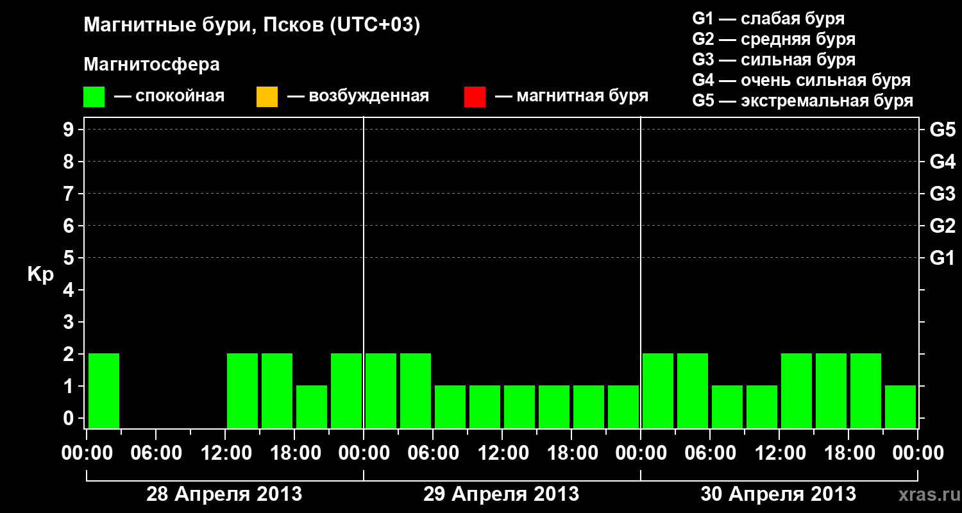Click the 30 April bar starting at 15:00
Screen dimensions: 962x513
pyautogui.click(x=831, y=391)
